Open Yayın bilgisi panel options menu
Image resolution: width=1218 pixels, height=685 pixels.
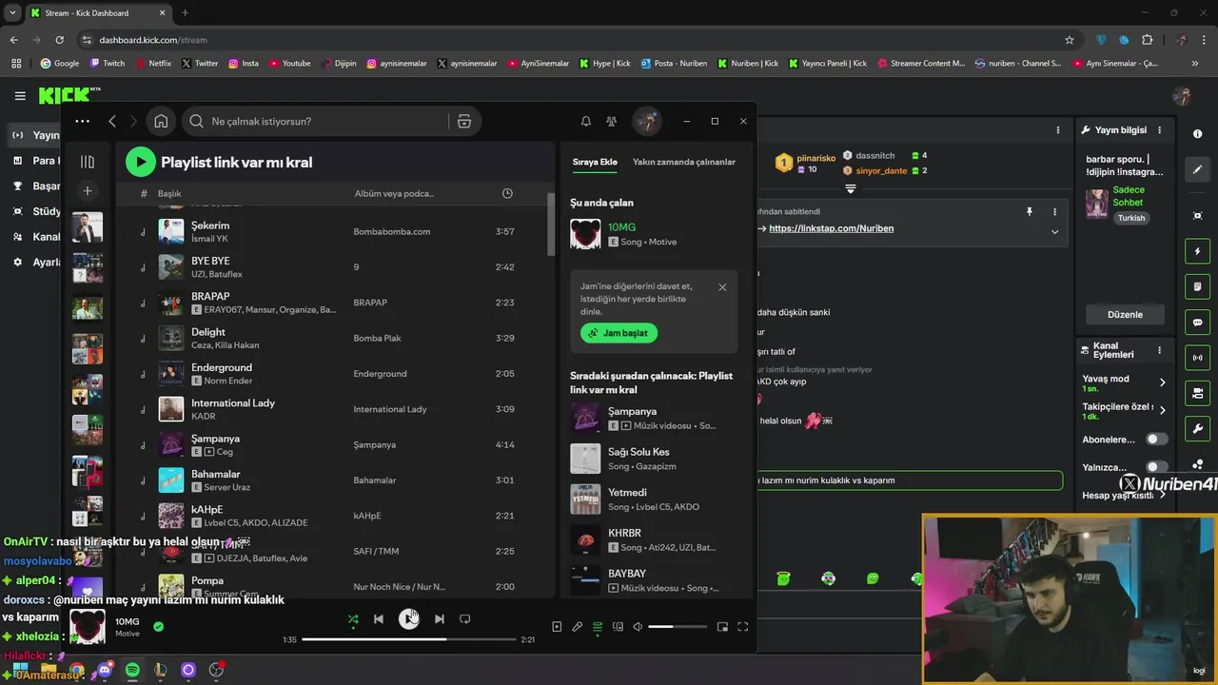point(1159,130)
